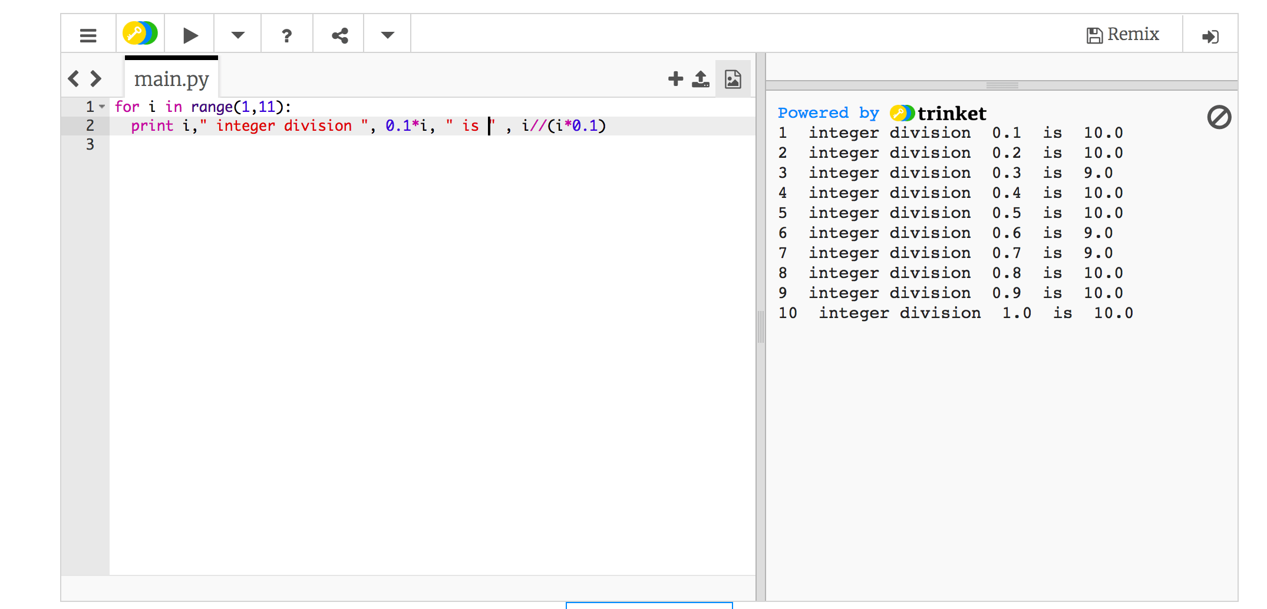Image resolution: width=1267 pixels, height=609 pixels.
Task: Open help via the question mark icon
Action: point(286,34)
